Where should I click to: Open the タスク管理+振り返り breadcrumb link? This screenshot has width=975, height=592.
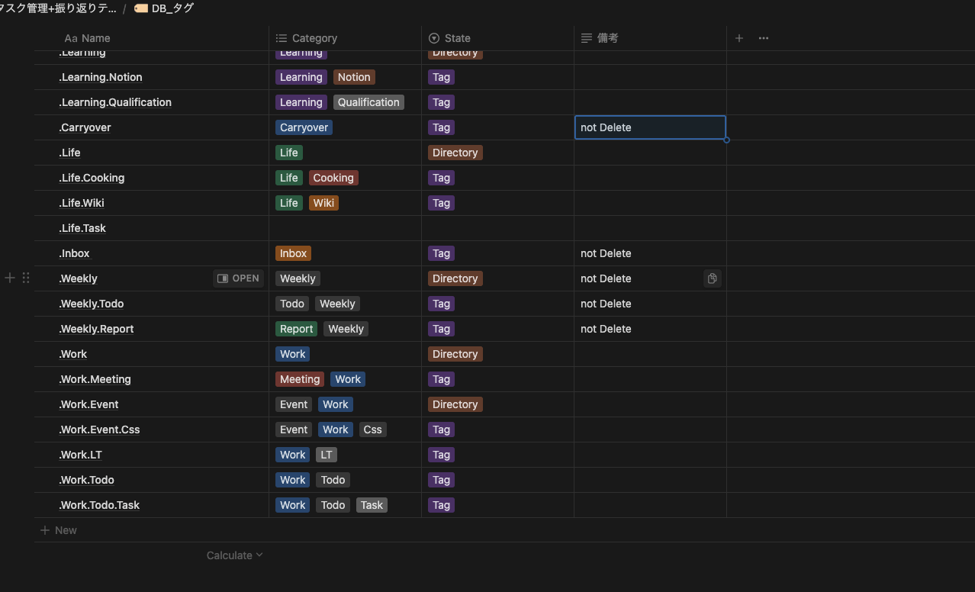57,8
